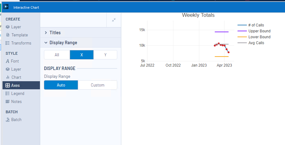Click the Legend list icon
The width and height of the screenshot is (285, 145).
point(7,93)
